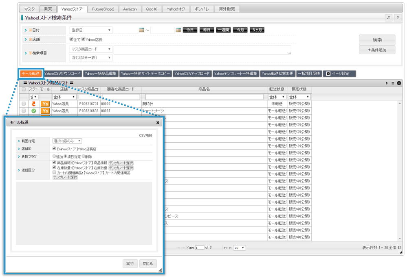Toggle the [Yahoo!ストア]Yahoo店長店 checkbox
Image resolution: width=407 pixels, height=278 pixels.
(x=54, y=149)
